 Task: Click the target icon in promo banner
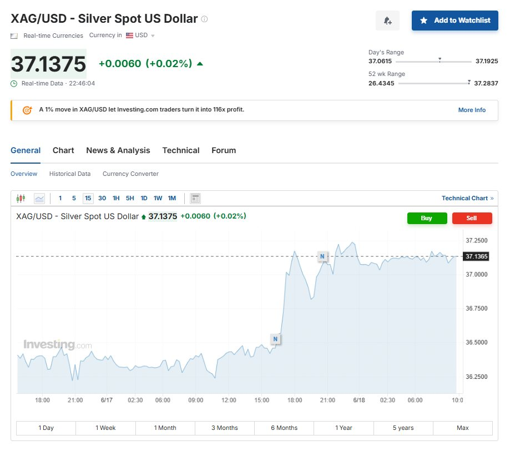click(x=27, y=110)
